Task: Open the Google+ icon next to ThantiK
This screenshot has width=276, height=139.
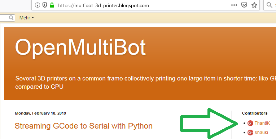Action: coord(250,123)
